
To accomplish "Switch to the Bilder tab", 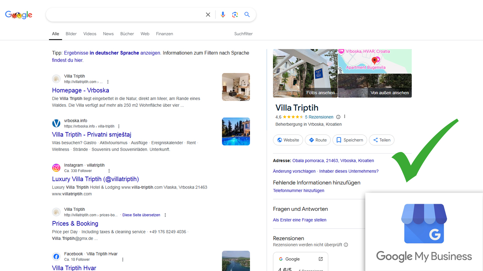I will 71,34.
